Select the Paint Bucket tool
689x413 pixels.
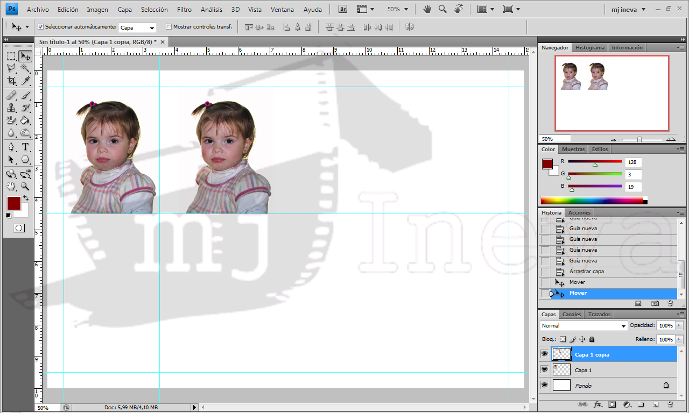[25, 120]
